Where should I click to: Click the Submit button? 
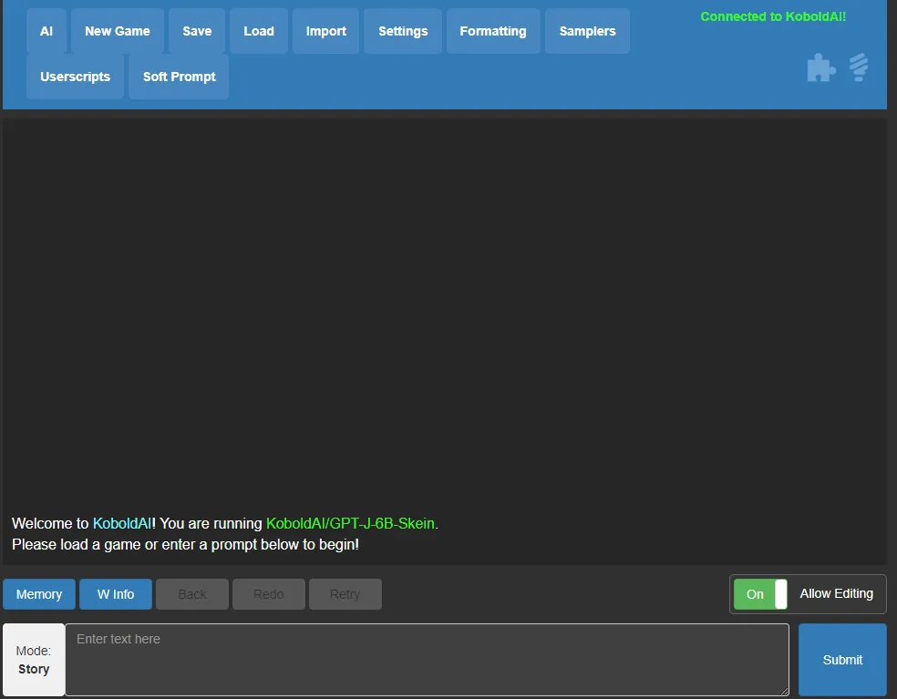(842, 660)
